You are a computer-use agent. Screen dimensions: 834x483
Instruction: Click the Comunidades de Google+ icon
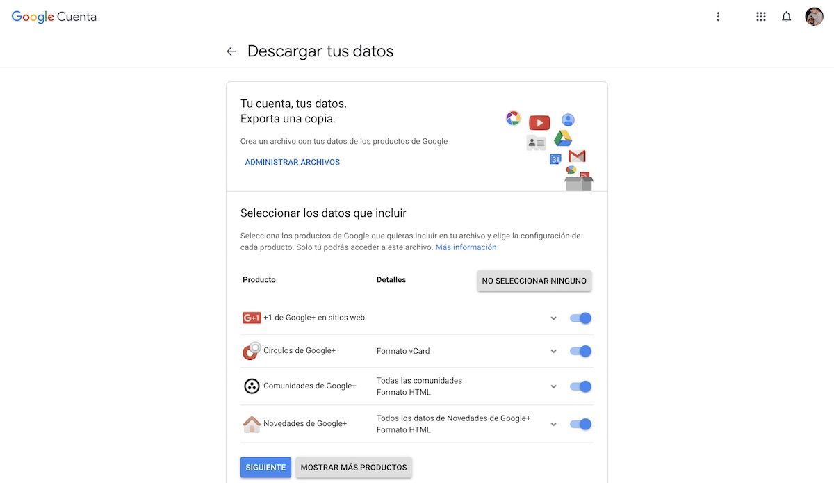pos(251,386)
